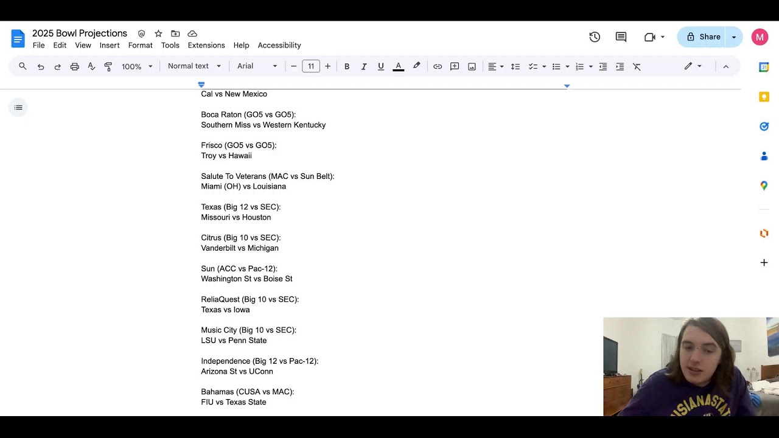Rename the 2025 Bowl Projections title
Image resolution: width=779 pixels, height=438 pixels.
click(x=80, y=33)
